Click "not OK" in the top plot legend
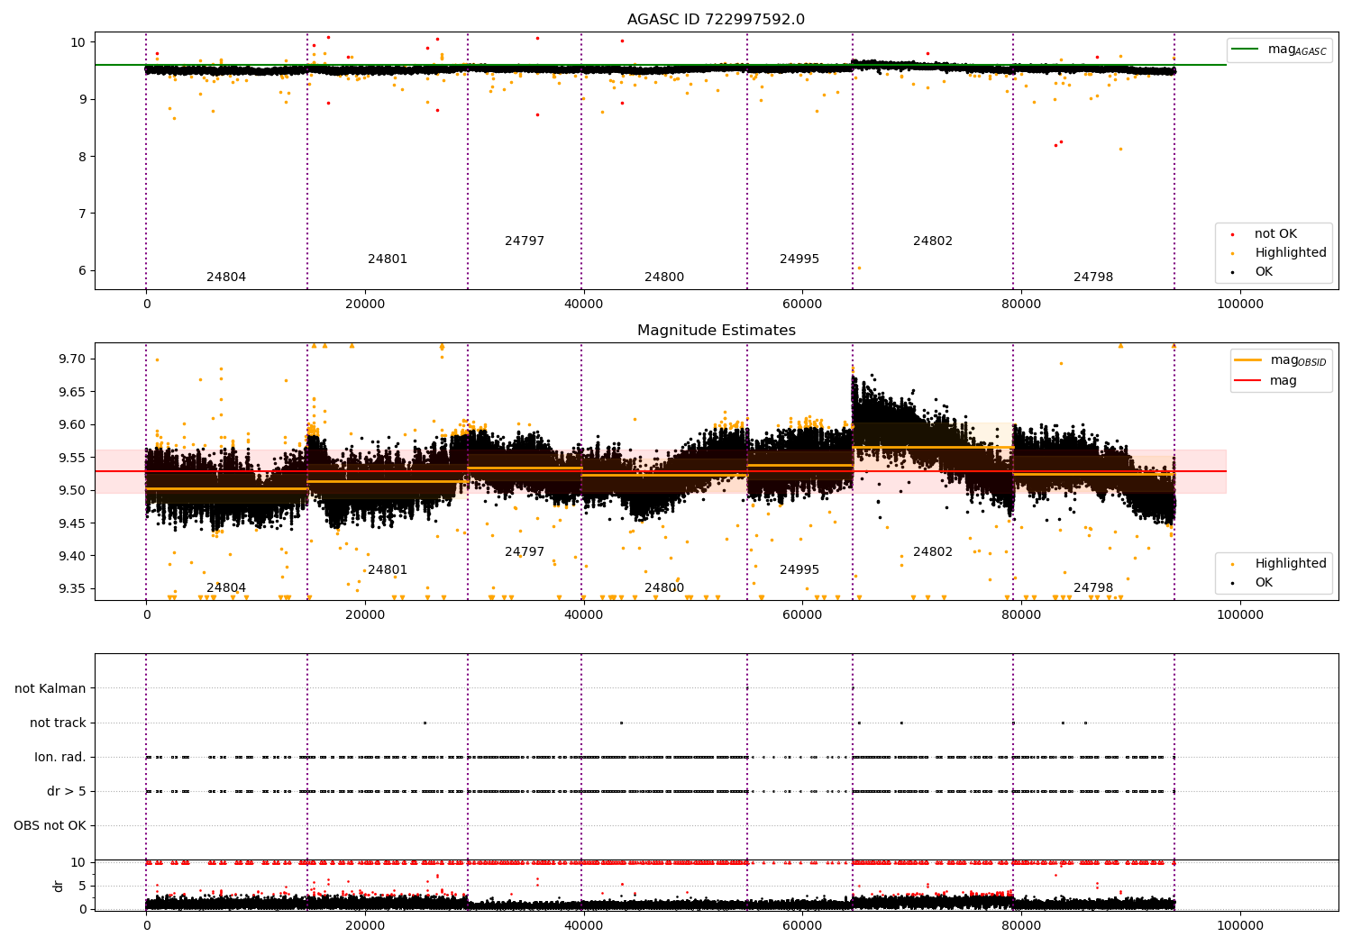1352x946 pixels. click(1274, 234)
